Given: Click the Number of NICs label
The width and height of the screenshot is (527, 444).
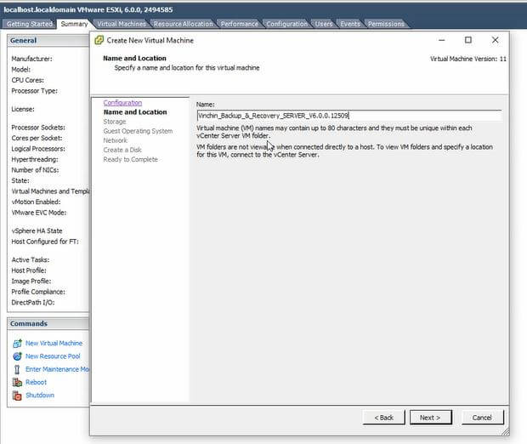Looking at the screenshot, I should pyautogui.click(x=35, y=170).
